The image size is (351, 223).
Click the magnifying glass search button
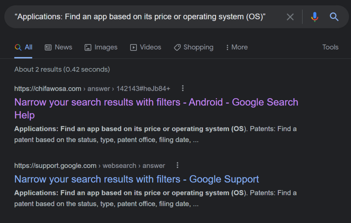(x=334, y=17)
